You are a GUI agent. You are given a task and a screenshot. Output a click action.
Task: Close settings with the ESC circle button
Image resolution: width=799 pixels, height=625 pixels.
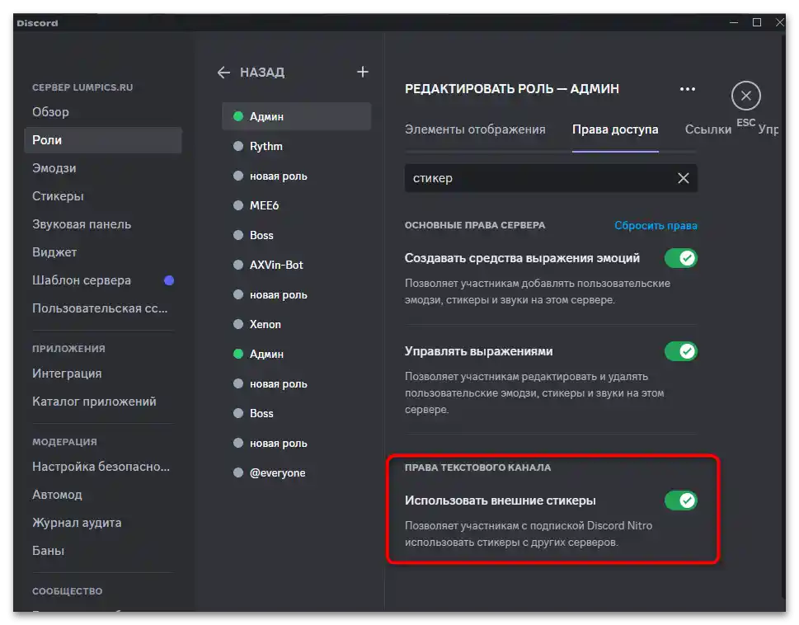tap(745, 96)
